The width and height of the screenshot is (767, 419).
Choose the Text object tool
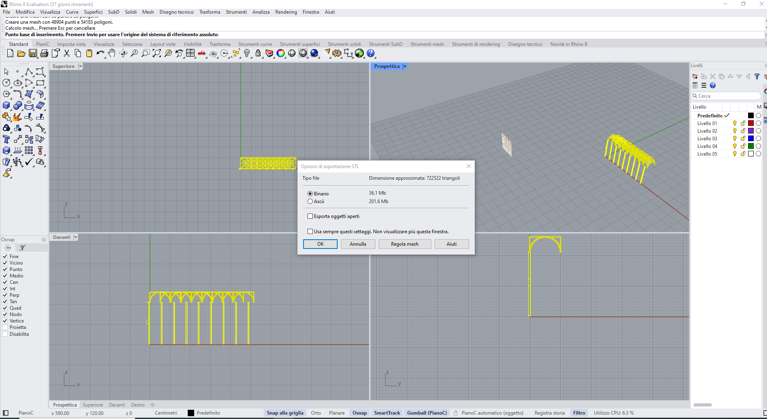pos(6,140)
